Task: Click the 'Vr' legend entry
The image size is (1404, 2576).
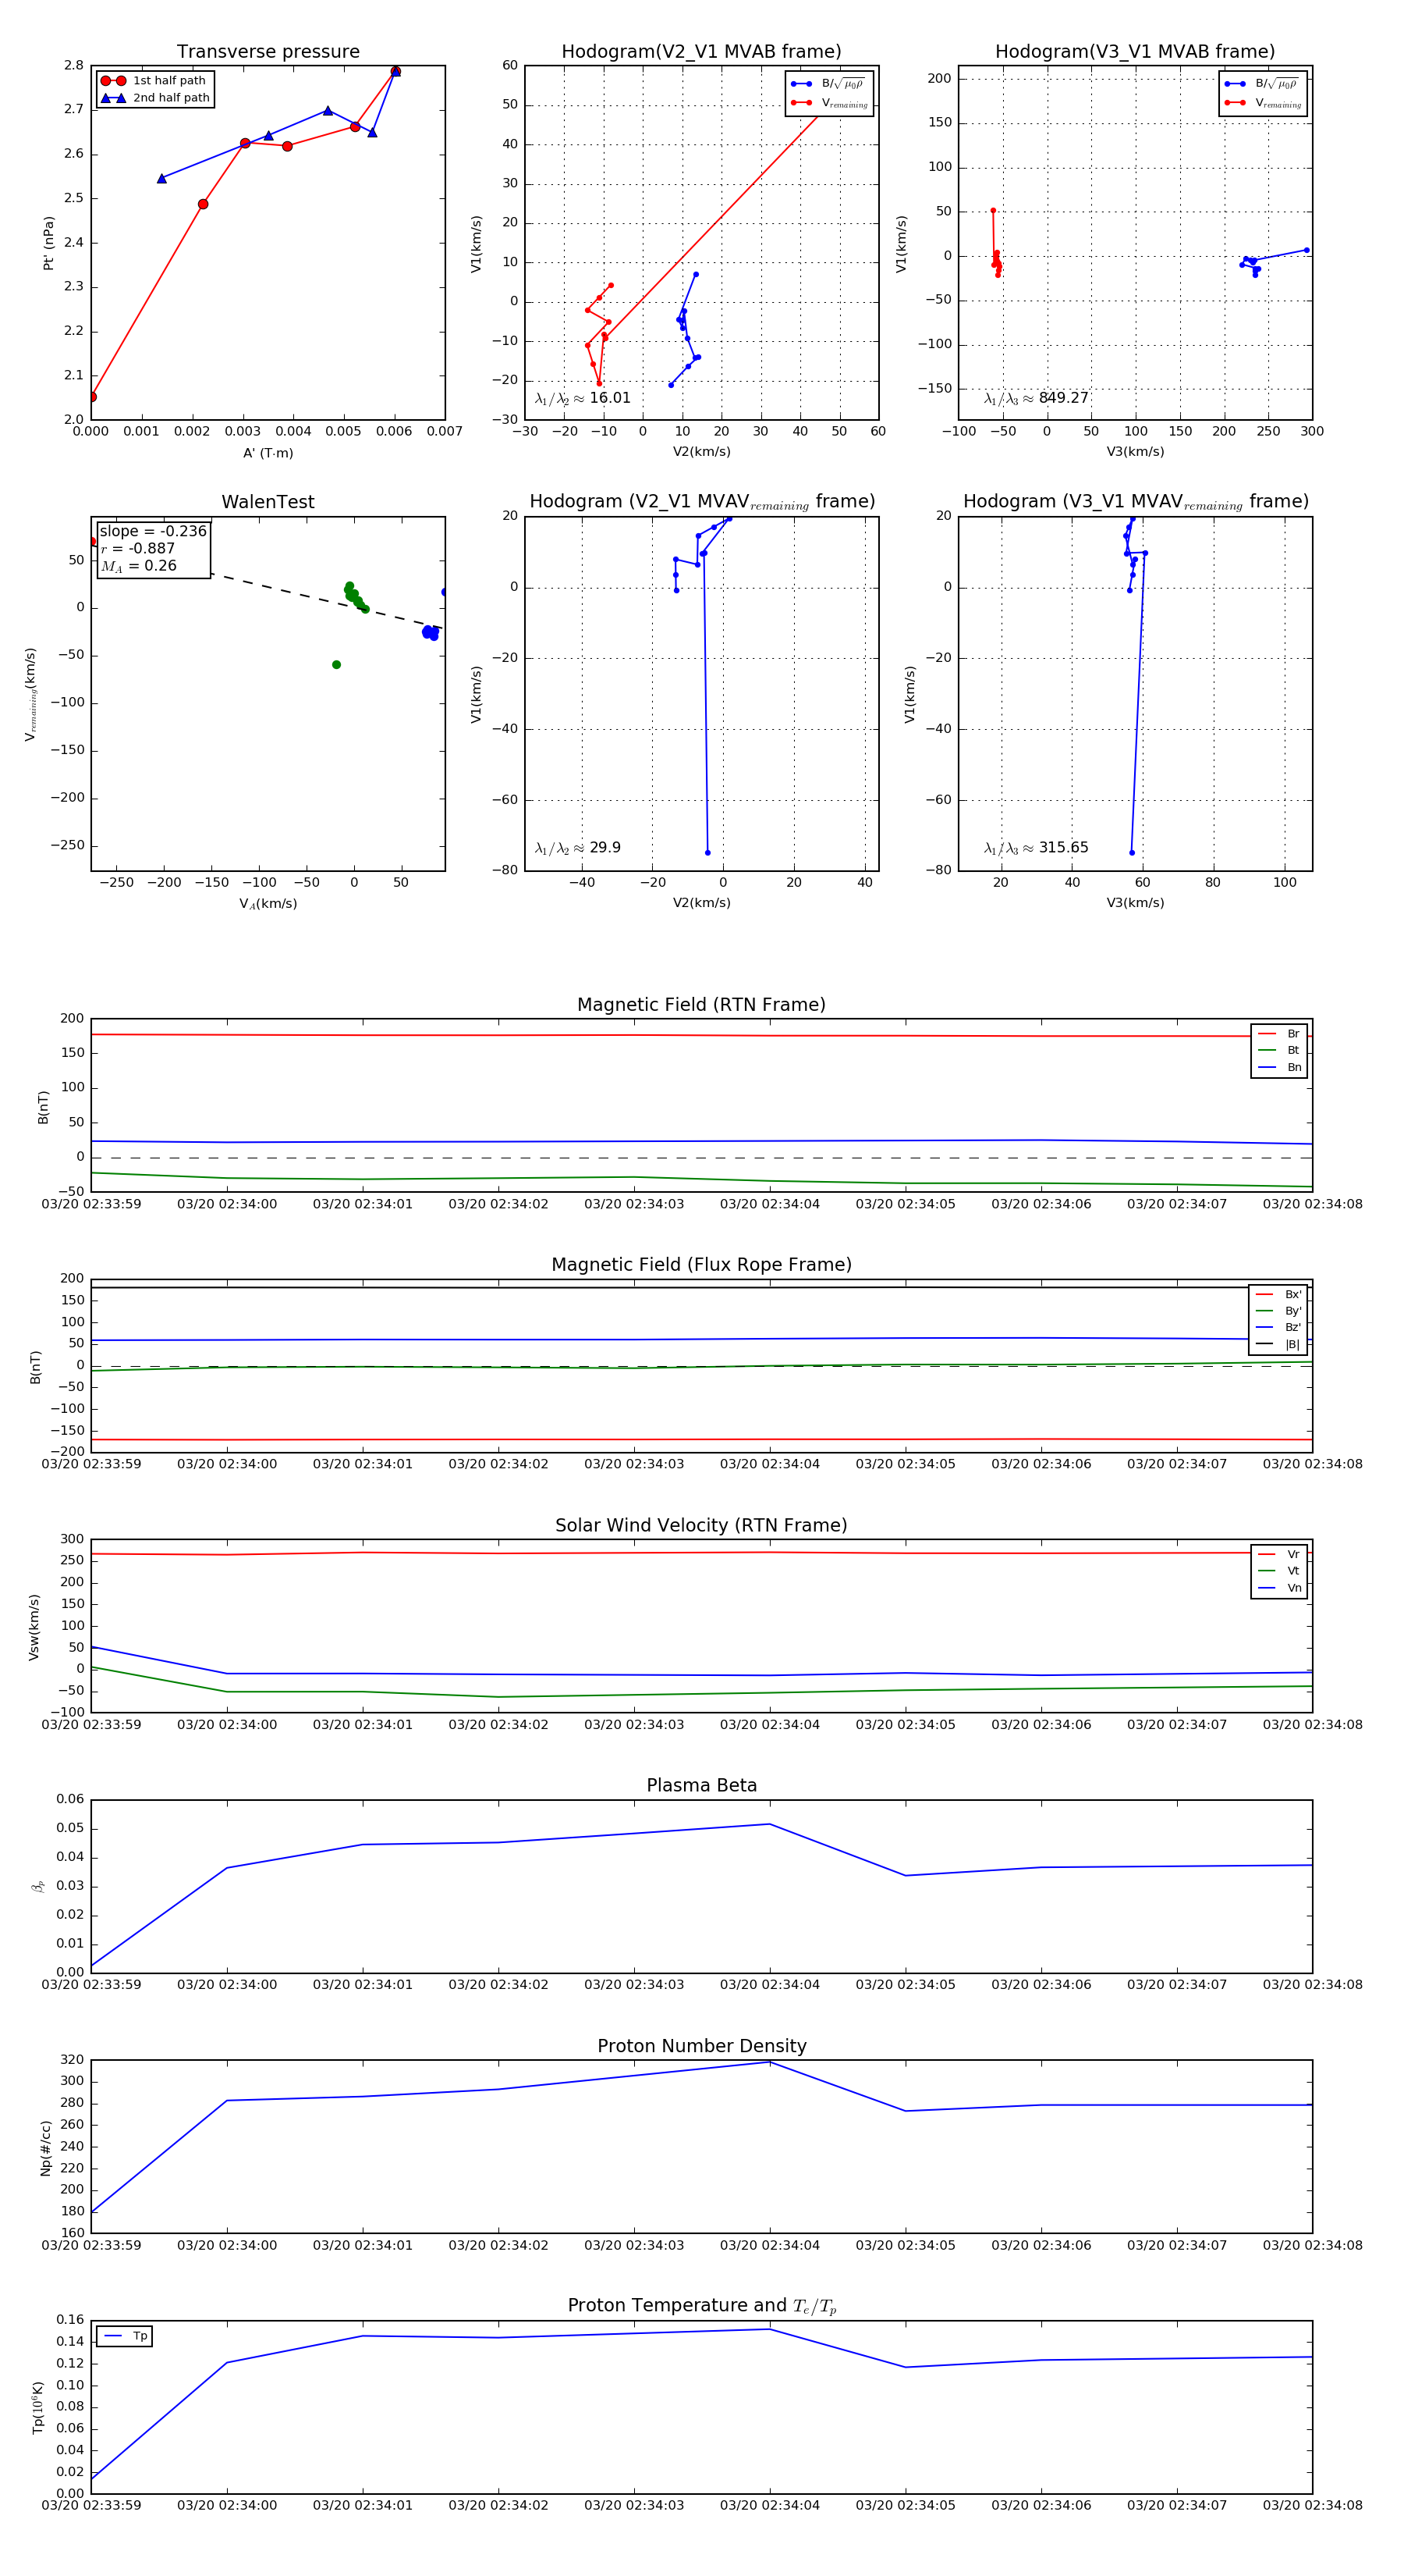Action: point(1279,1554)
